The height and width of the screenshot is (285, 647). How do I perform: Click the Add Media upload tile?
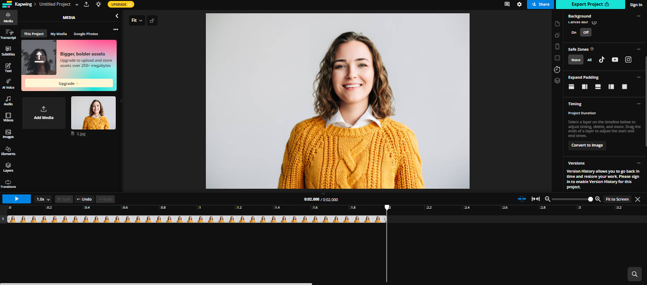(44, 113)
